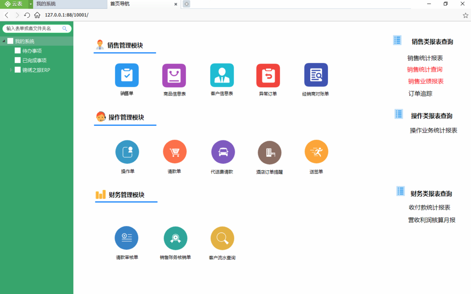Open the 经销商对账单 icon
The width and height of the screenshot is (471, 294).
coord(316,75)
